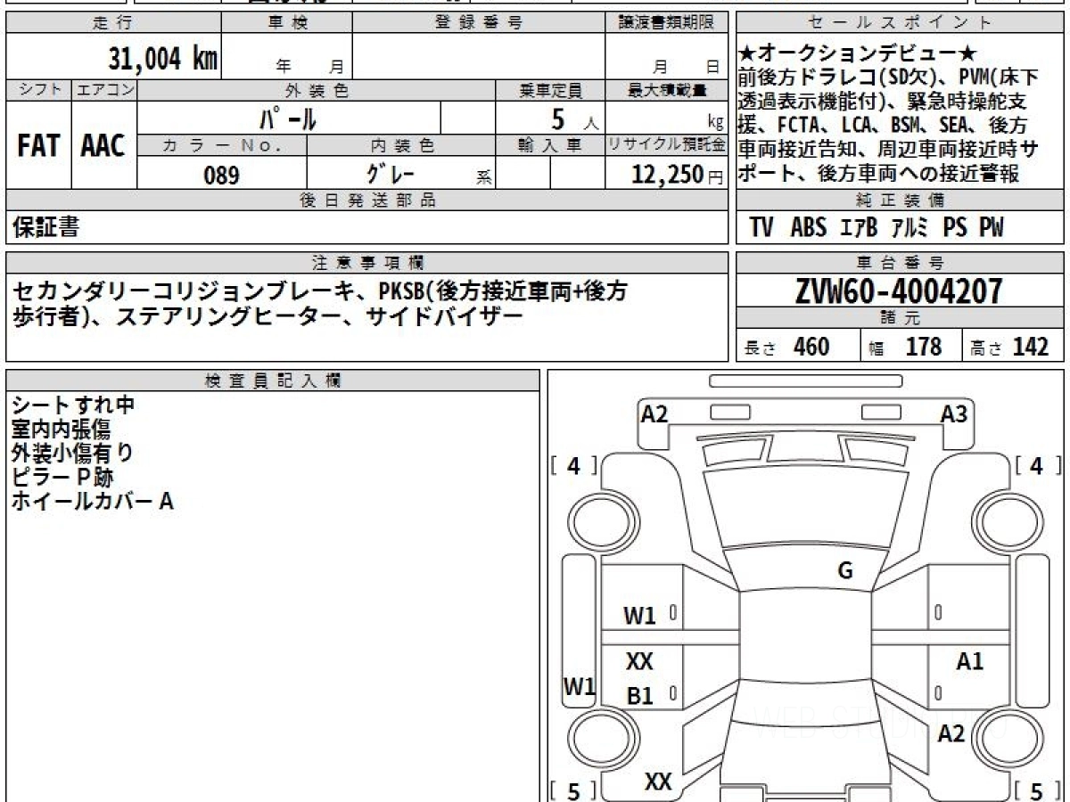Viewport: 1070px width, 802px height.
Task: Click the TV equipment label
Action: point(761,228)
